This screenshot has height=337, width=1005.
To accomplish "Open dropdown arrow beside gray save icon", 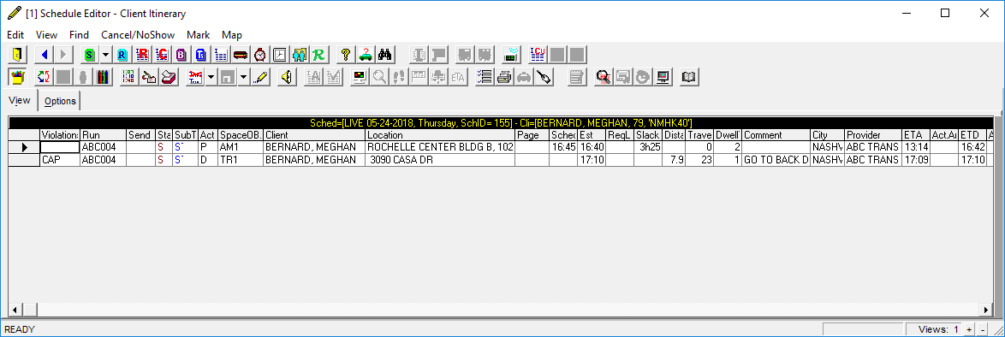I will coord(244,77).
